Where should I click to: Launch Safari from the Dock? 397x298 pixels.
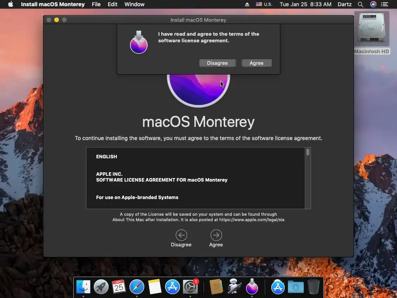tap(137, 287)
